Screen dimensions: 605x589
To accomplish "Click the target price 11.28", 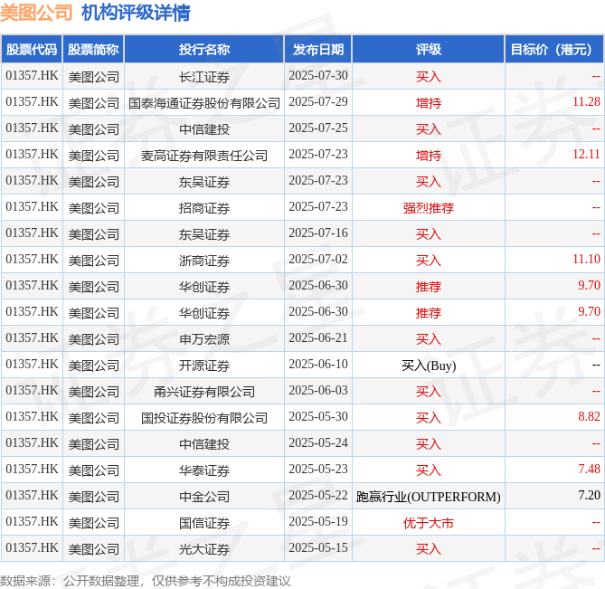I will [586, 101].
